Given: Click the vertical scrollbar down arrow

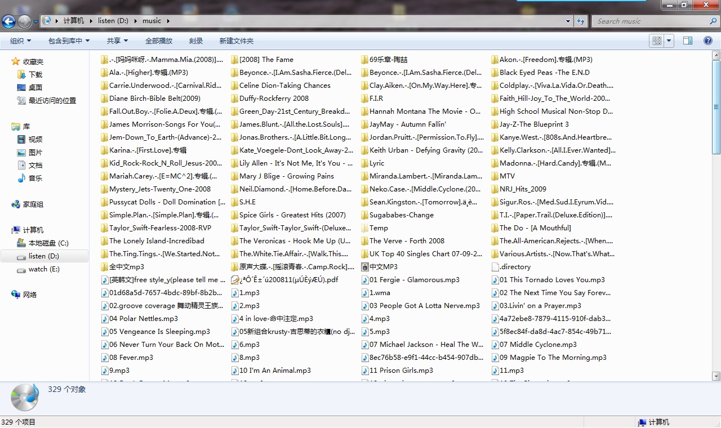Looking at the screenshot, I should click(716, 376).
